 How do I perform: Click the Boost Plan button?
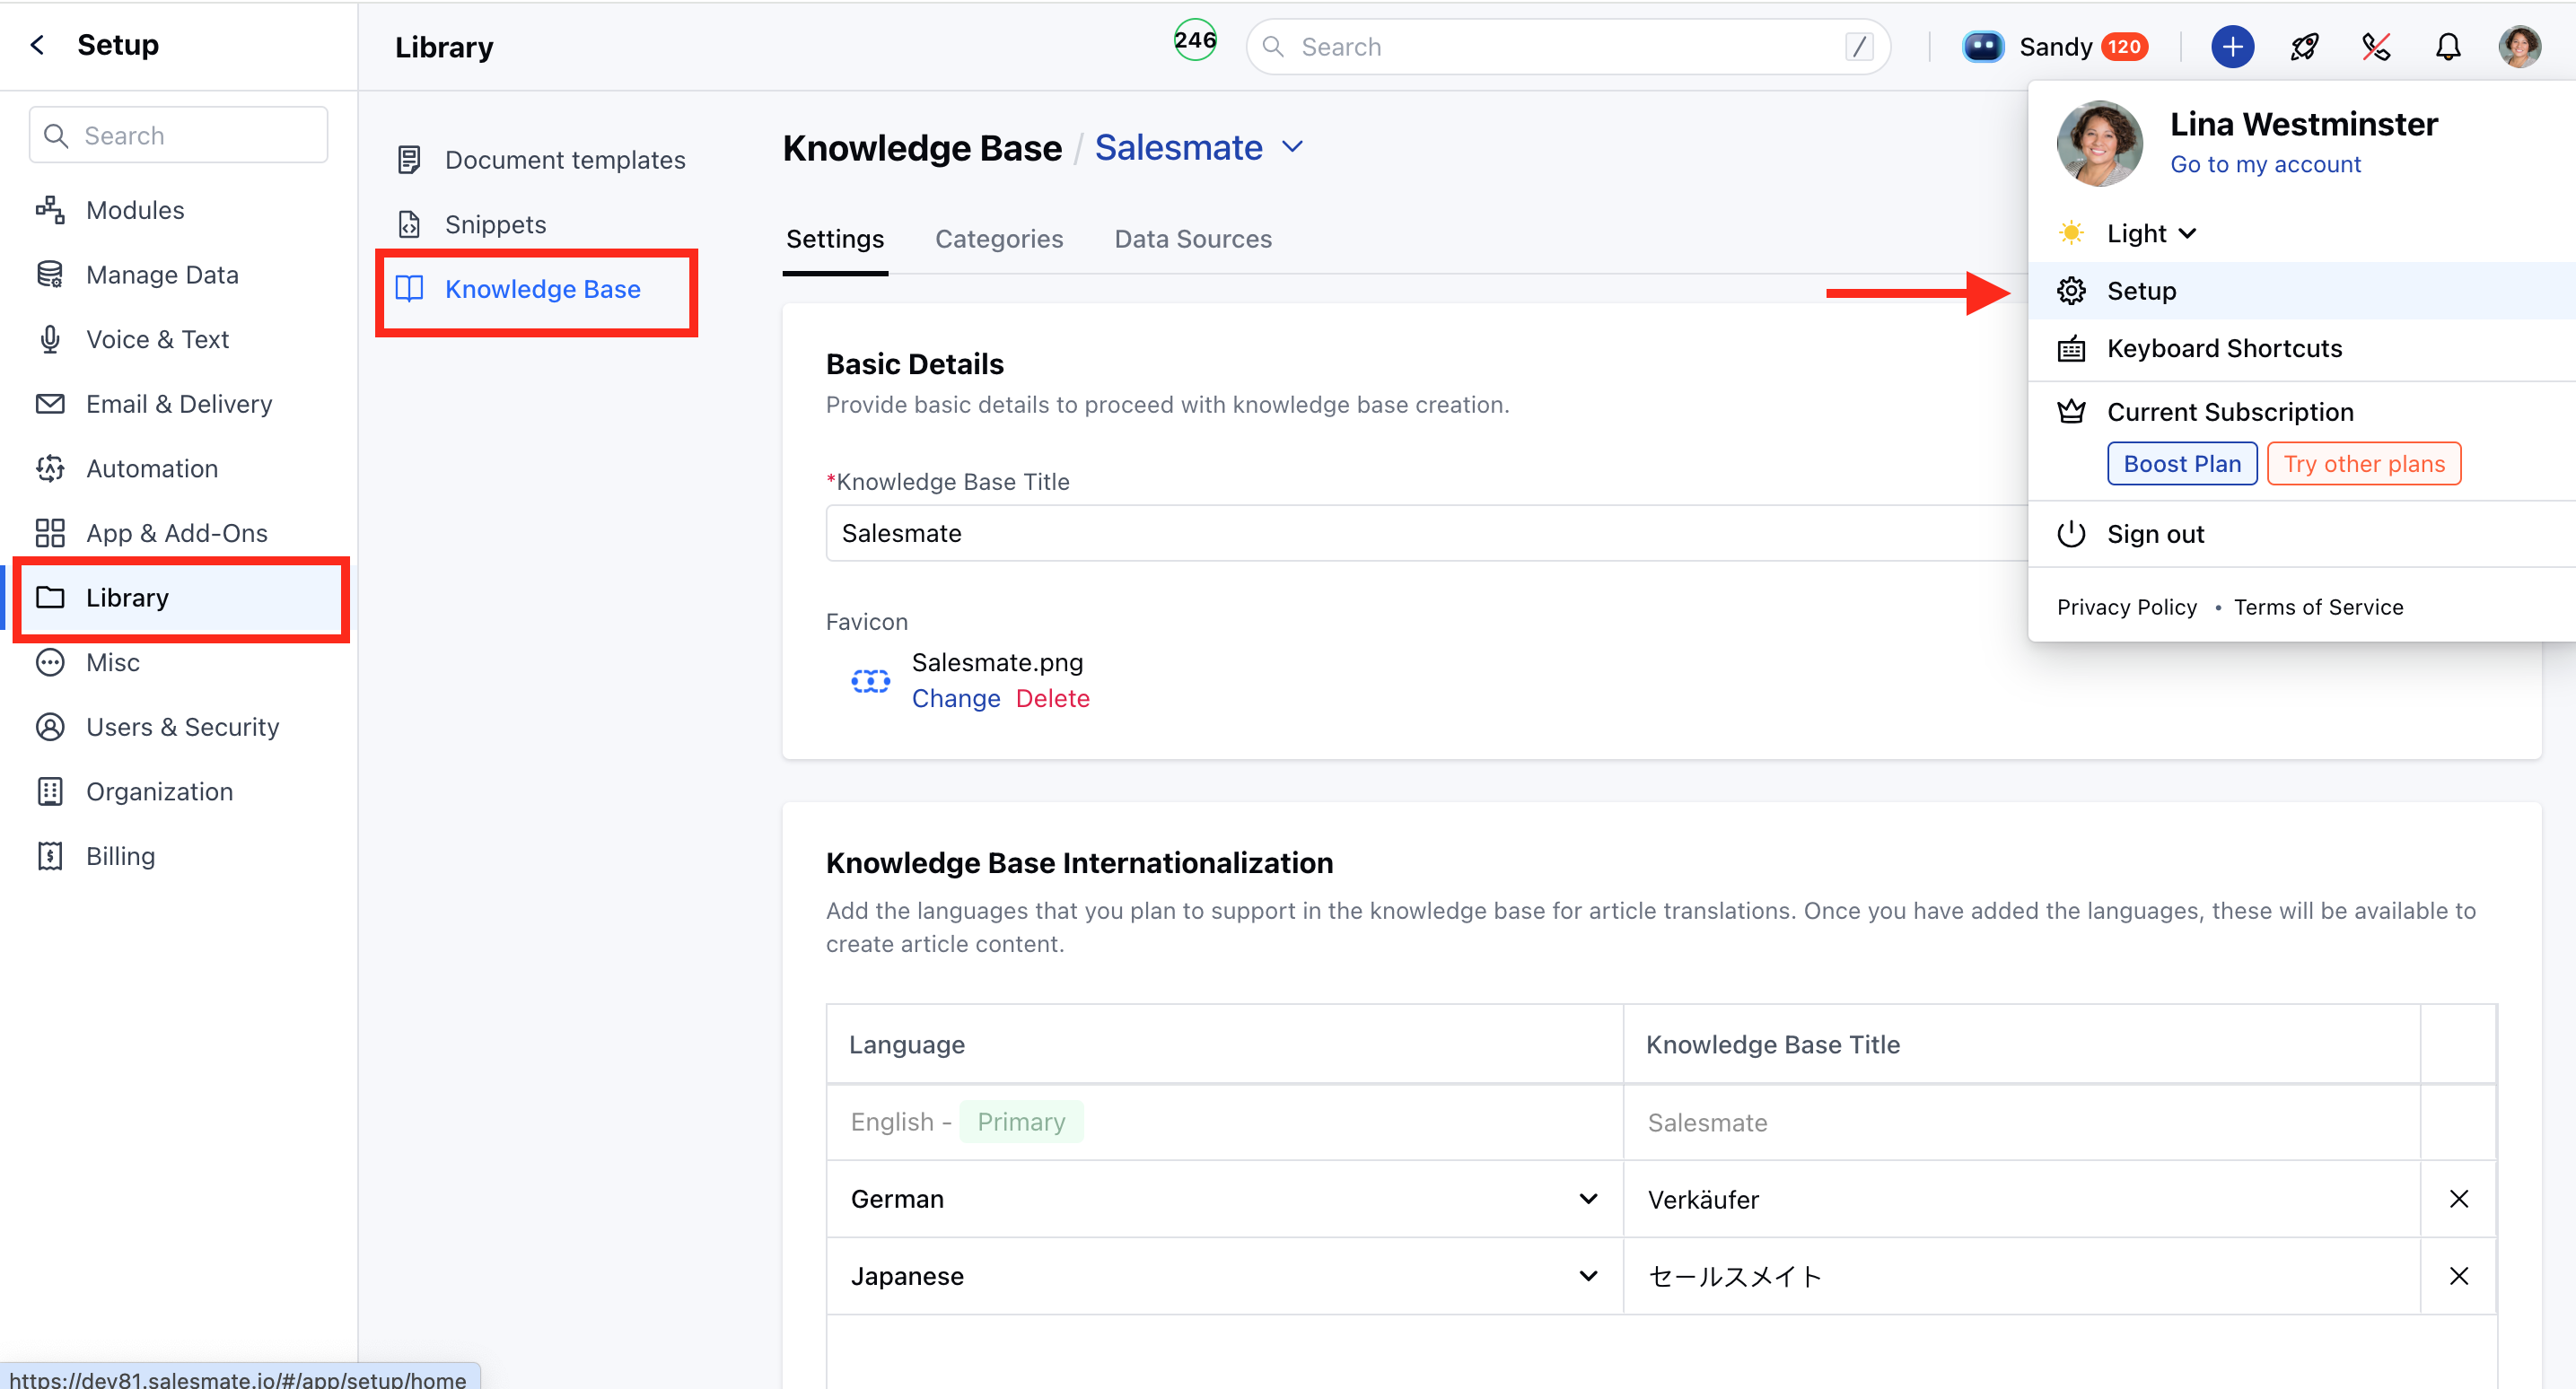2181,464
